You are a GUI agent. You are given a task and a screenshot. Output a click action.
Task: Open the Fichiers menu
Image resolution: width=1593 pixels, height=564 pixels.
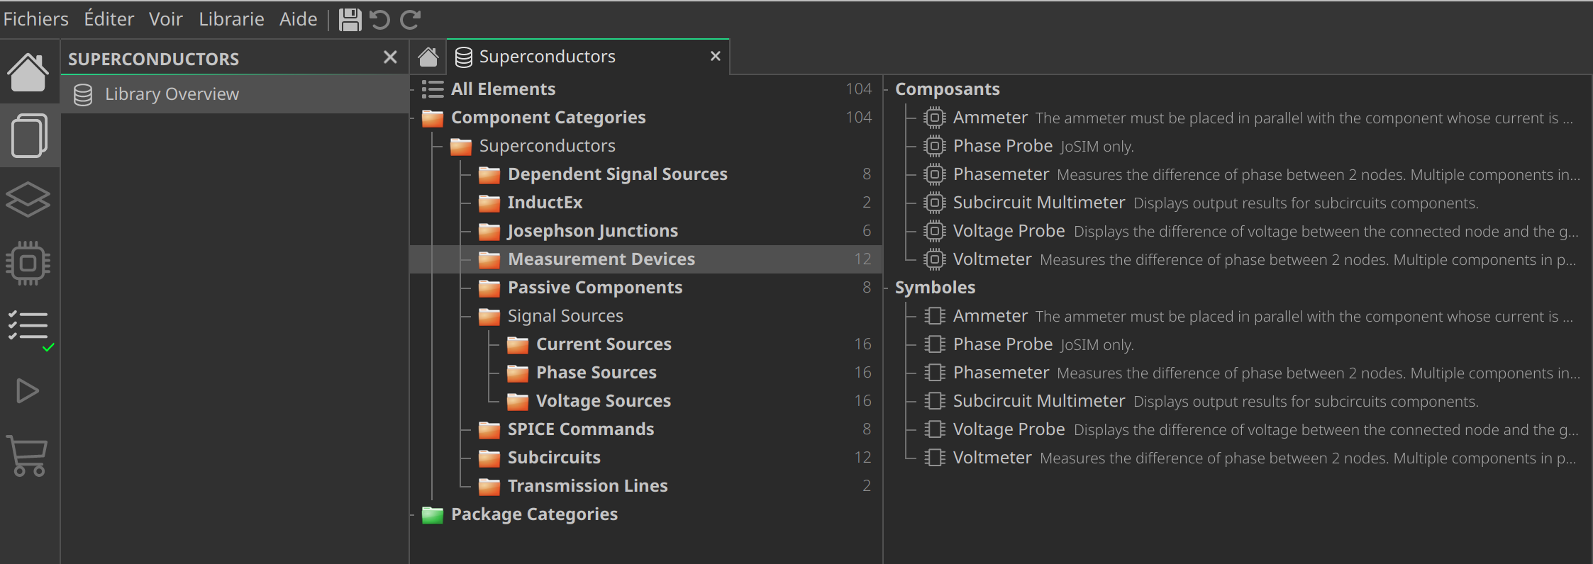(35, 19)
